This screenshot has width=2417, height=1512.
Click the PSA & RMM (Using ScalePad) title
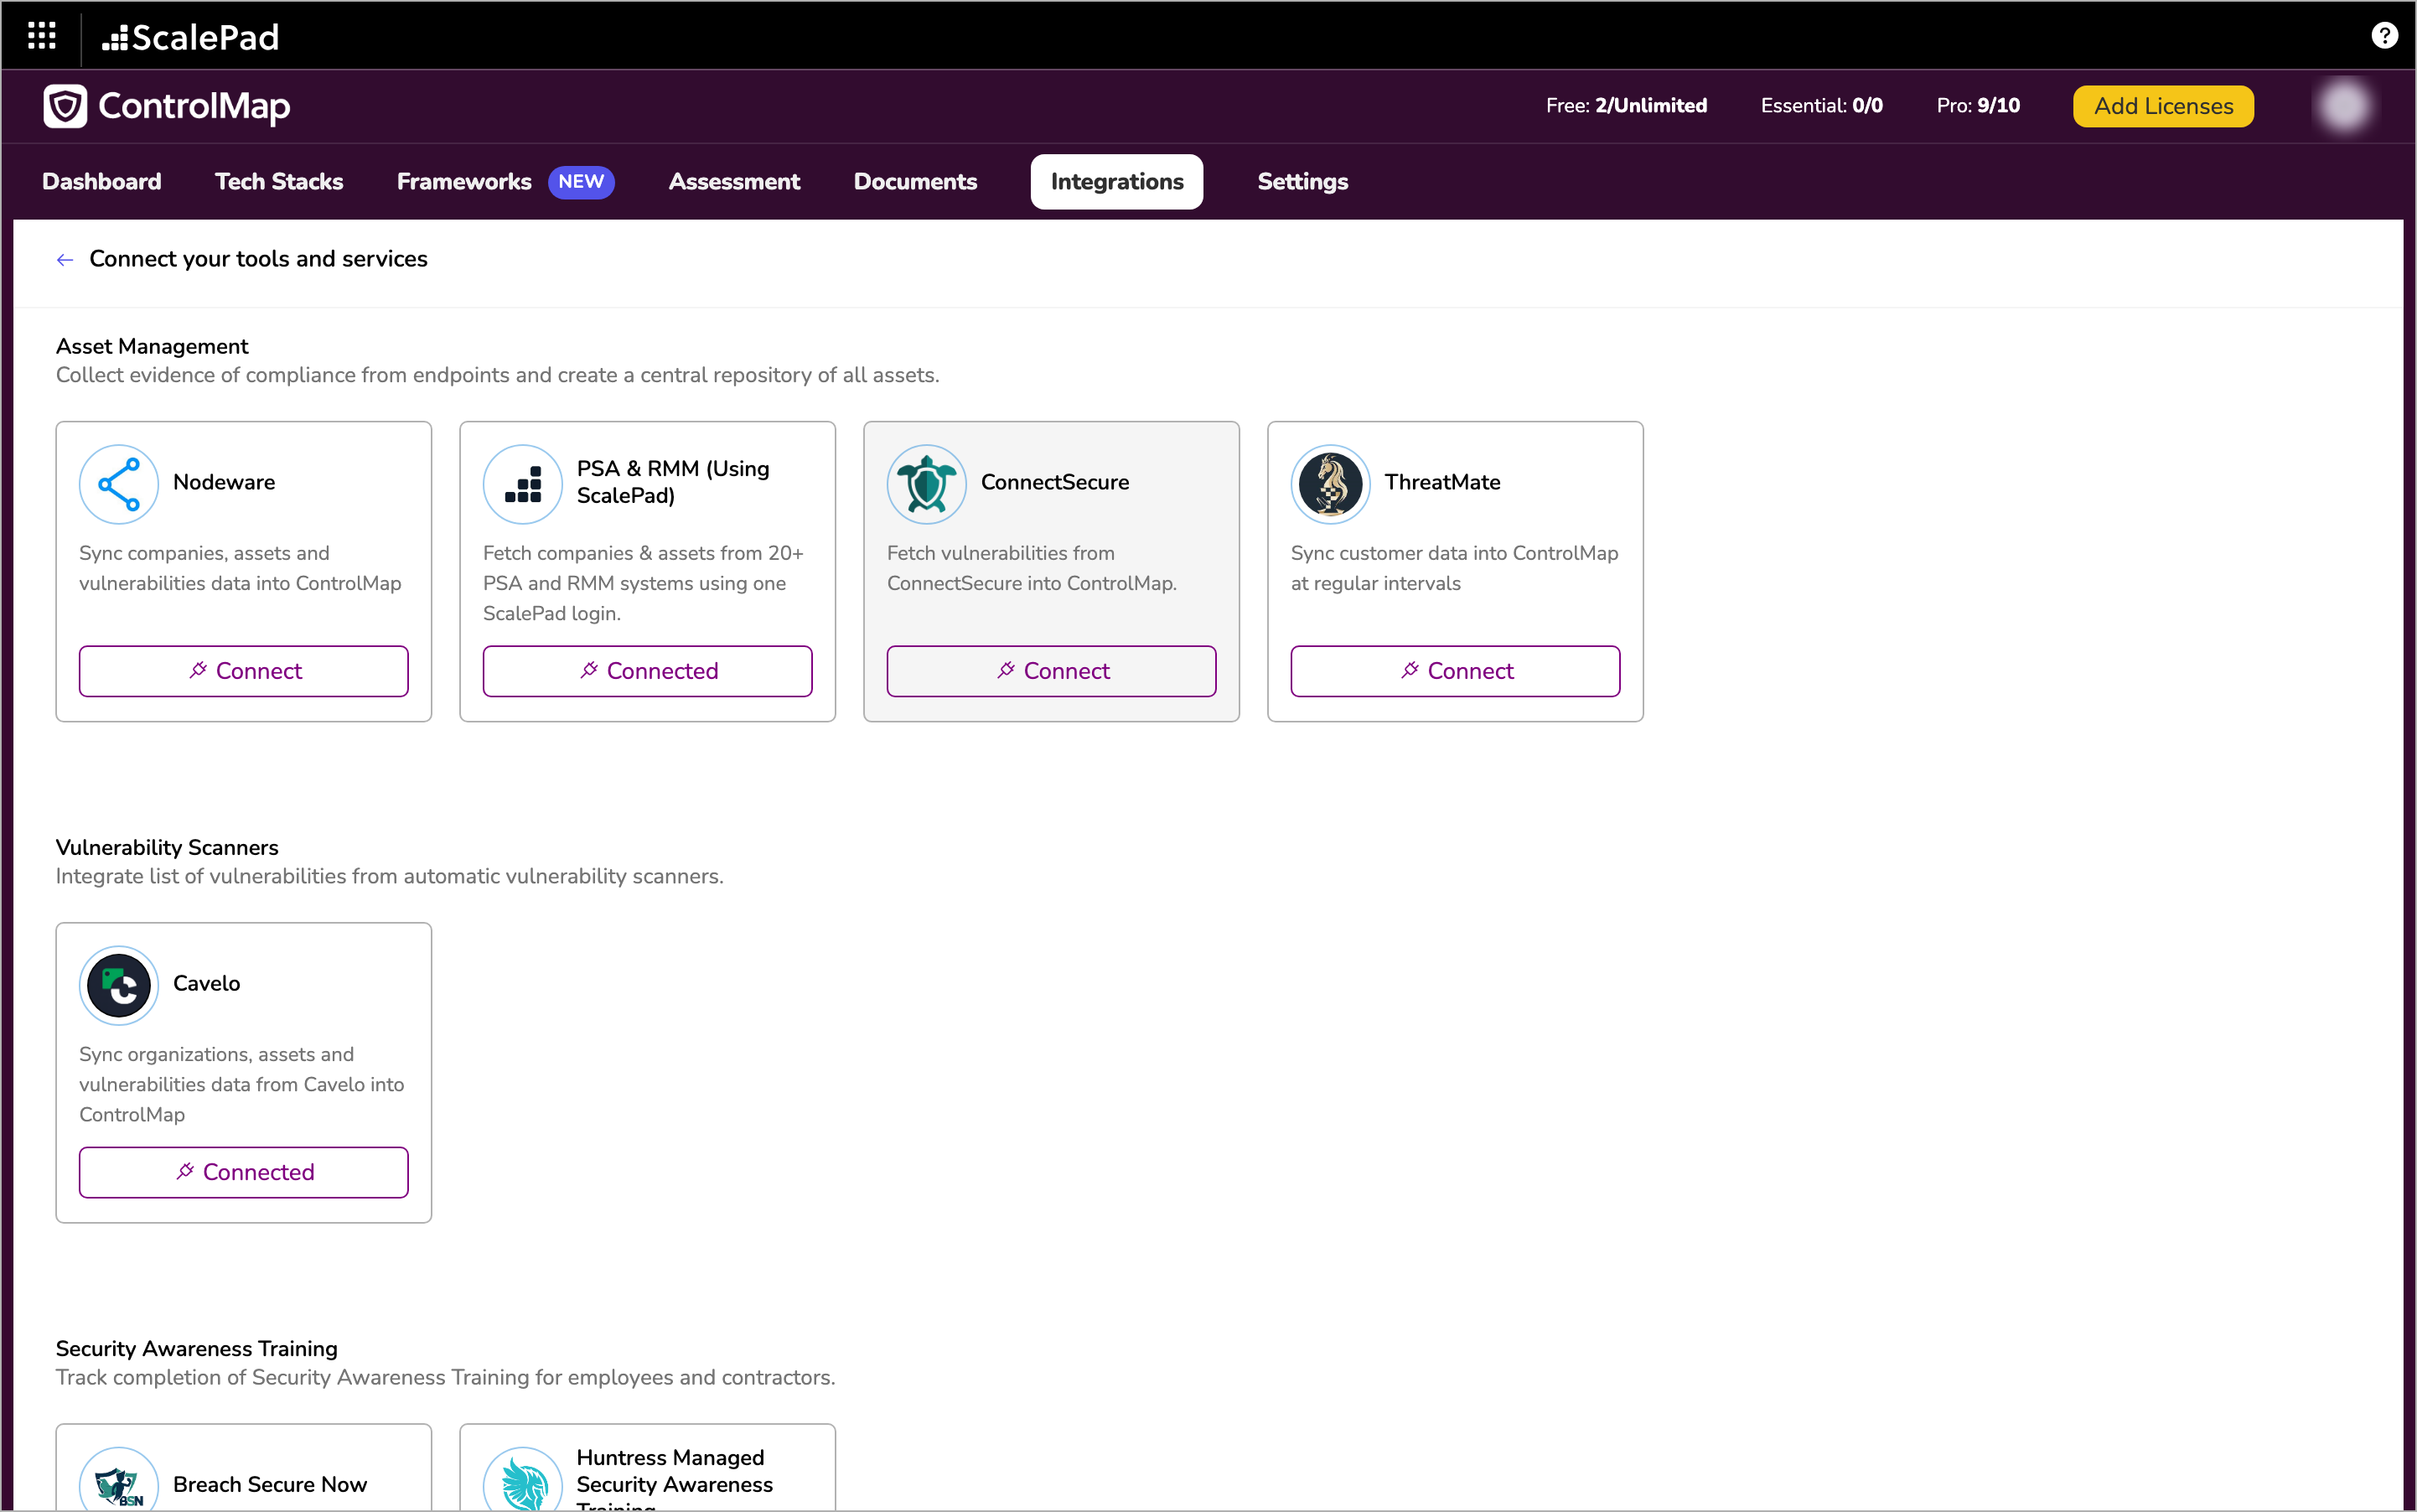tap(673, 482)
